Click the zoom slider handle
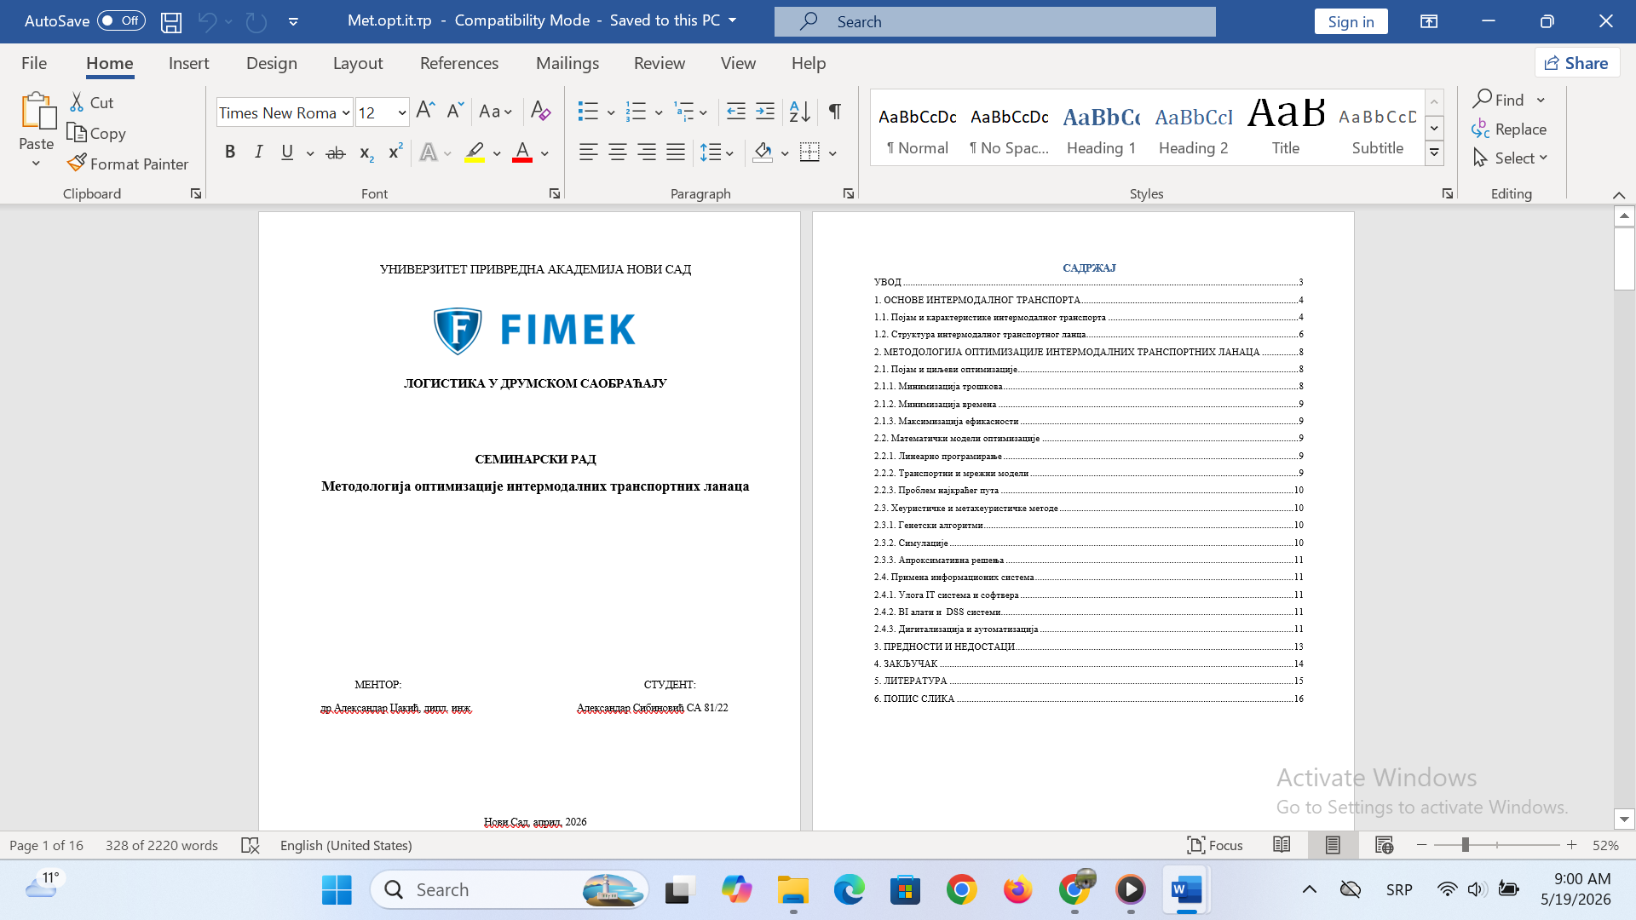Screen dimensions: 1636x920 [1465, 845]
